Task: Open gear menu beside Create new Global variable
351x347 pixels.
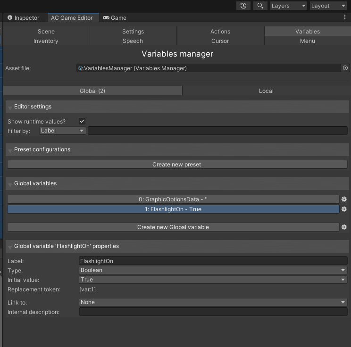Action: [344, 227]
